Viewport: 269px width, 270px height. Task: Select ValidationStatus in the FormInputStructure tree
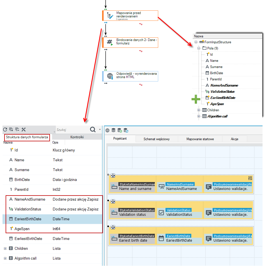pos(222,92)
